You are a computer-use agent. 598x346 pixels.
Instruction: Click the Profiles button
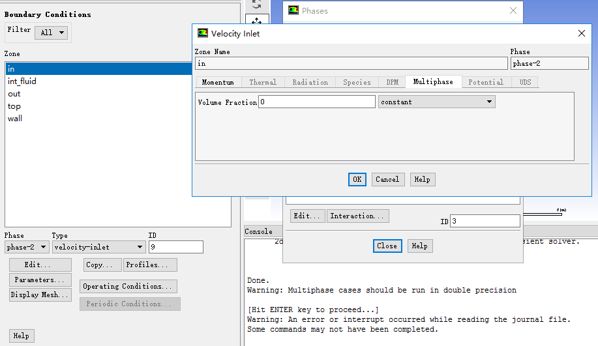150,265
